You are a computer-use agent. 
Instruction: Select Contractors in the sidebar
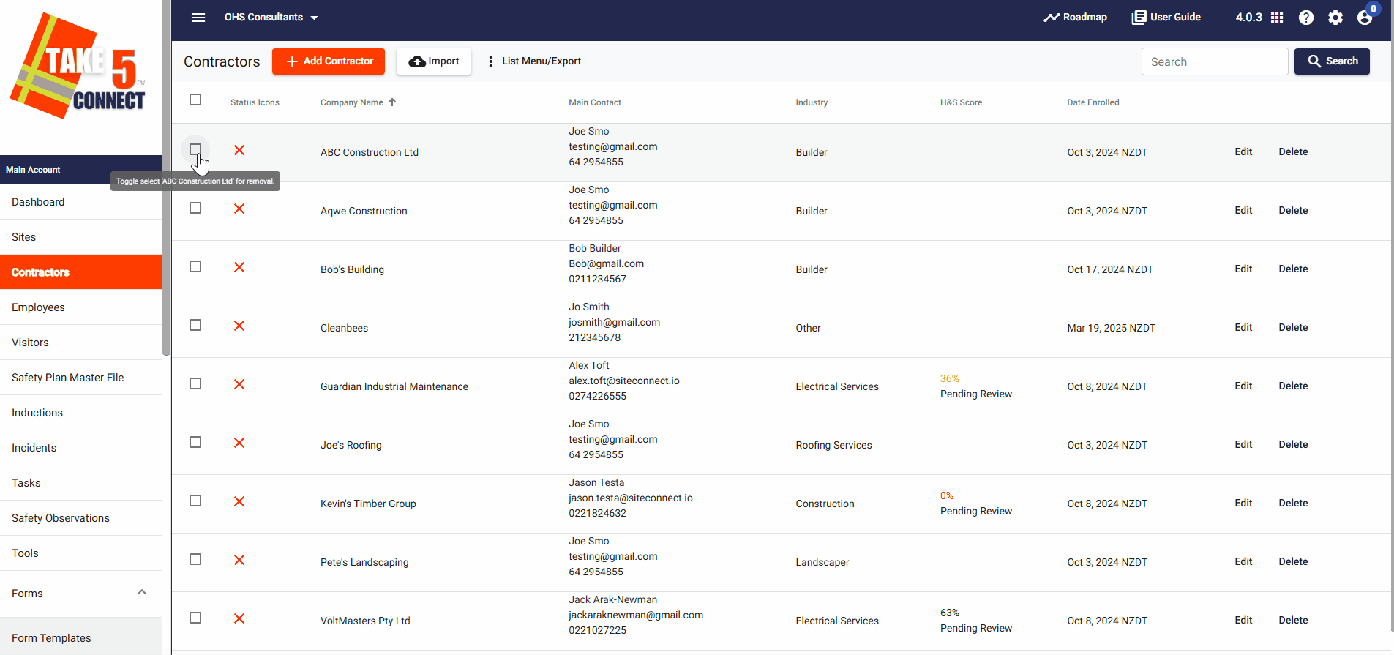point(80,272)
